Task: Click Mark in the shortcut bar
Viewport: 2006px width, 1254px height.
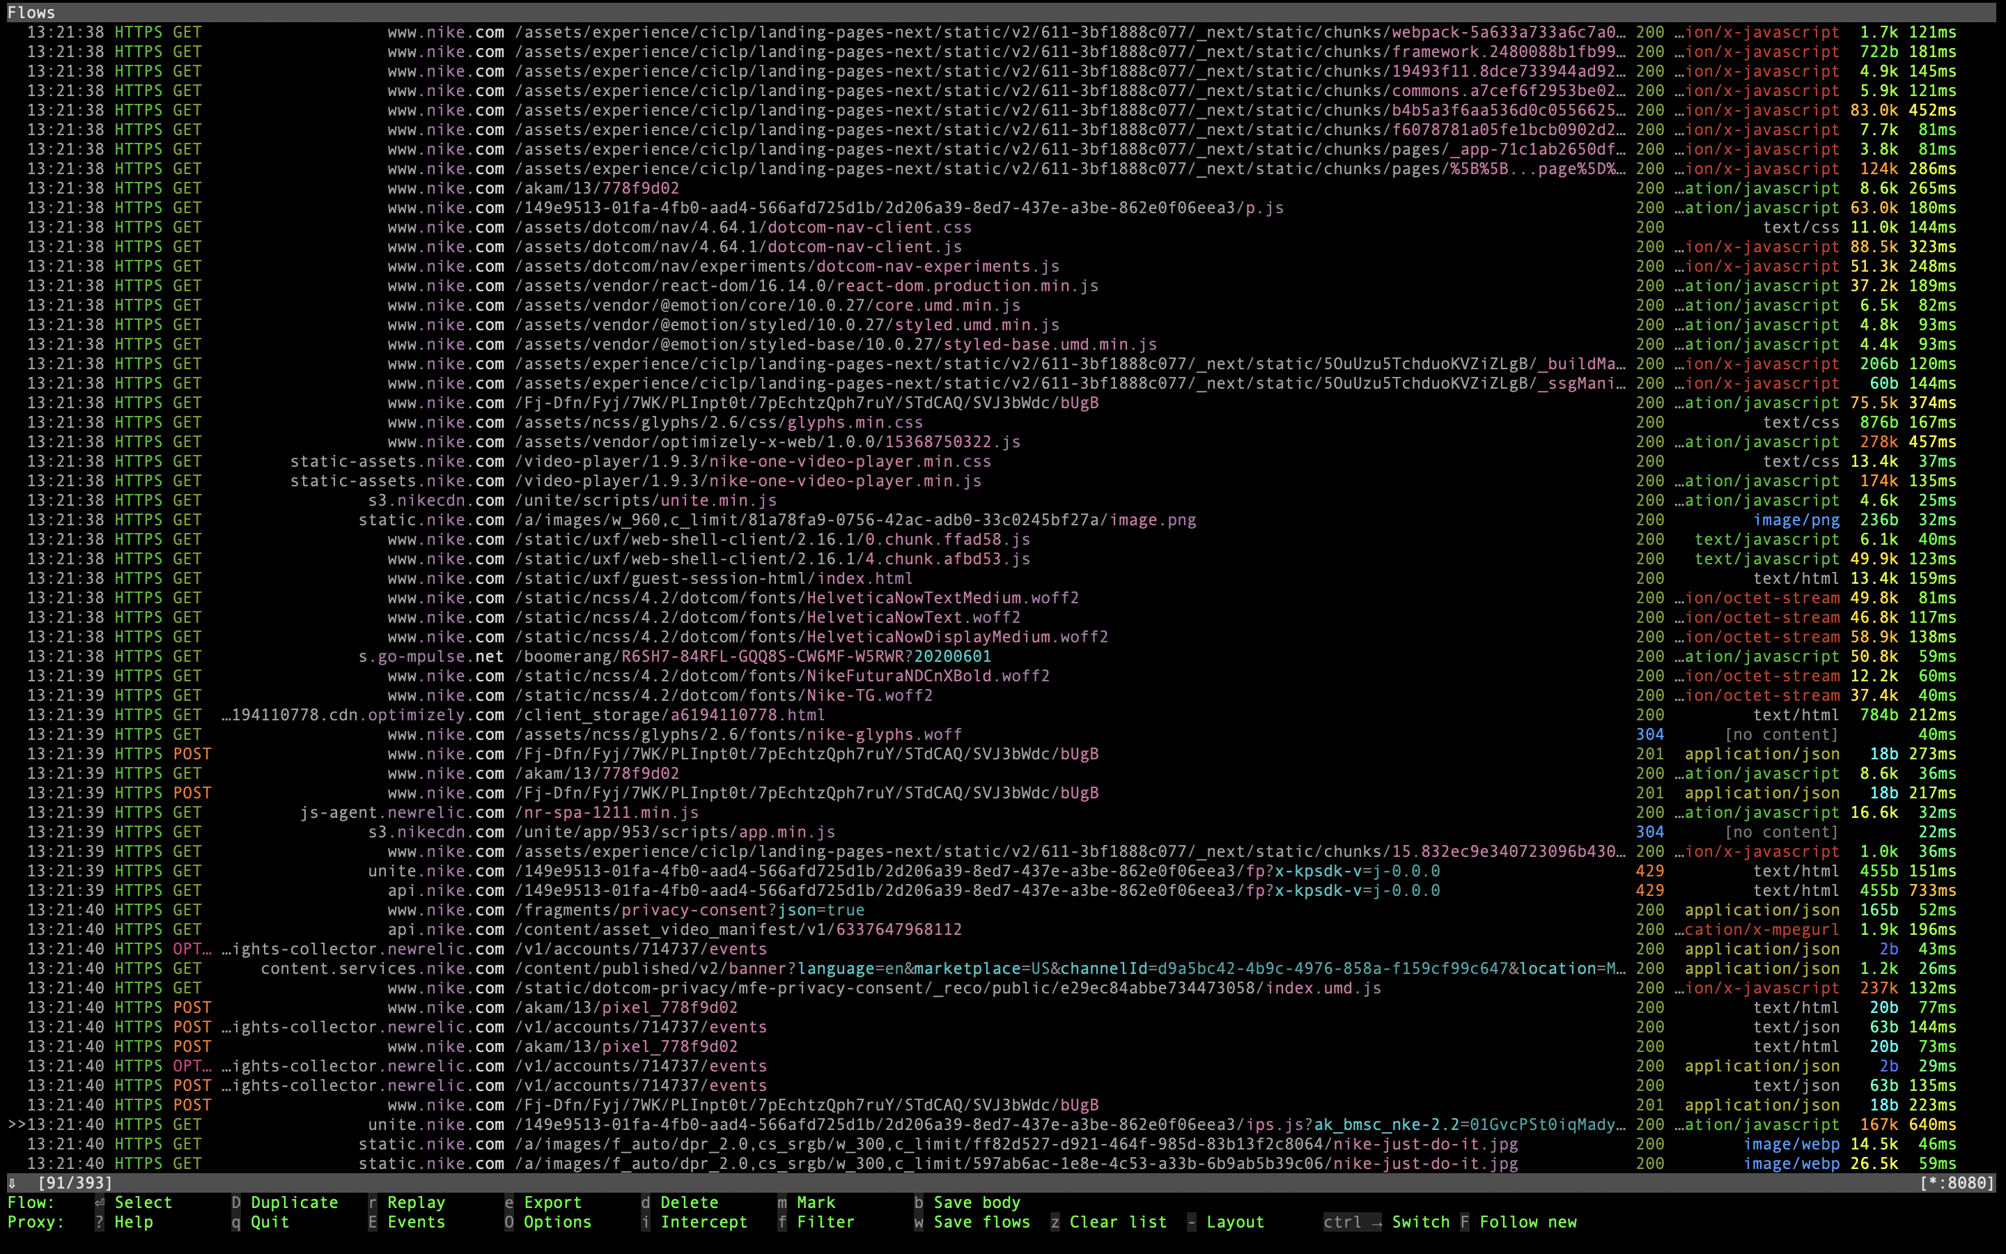Action: coord(816,1202)
